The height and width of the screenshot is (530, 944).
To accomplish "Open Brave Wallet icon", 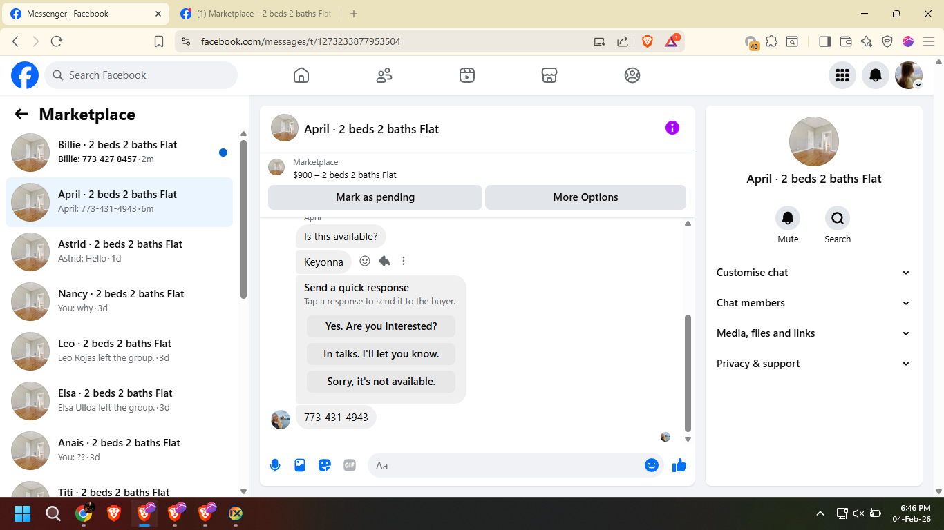I will pos(846,41).
